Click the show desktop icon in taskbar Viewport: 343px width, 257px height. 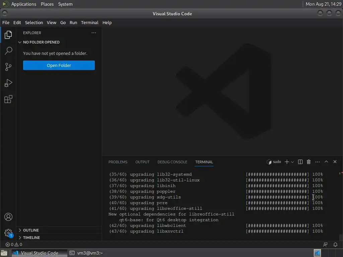[x=4, y=253]
